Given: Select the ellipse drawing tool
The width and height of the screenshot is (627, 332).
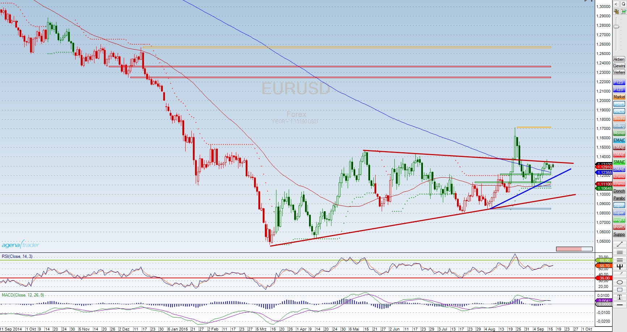Looking at the screenshot, I should pos(619,282).
